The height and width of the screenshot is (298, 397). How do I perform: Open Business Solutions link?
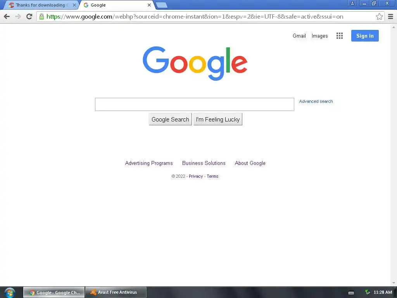pos(204,163)
